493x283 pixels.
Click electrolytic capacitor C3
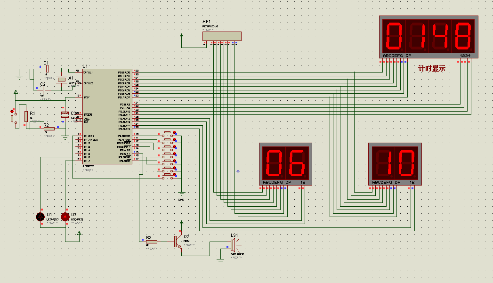(65, 114)
